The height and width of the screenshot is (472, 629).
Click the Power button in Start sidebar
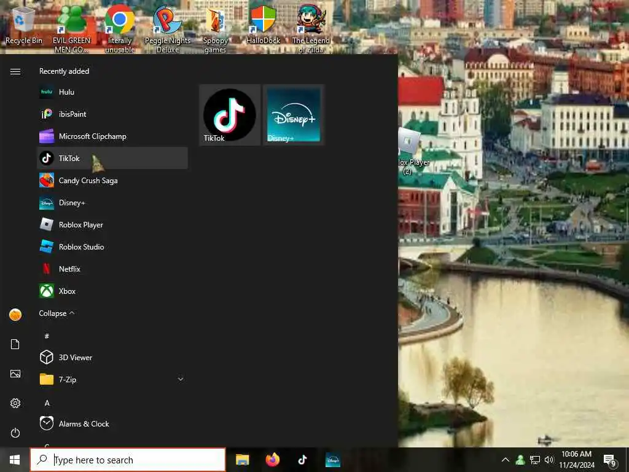click(x=15, y=433)
